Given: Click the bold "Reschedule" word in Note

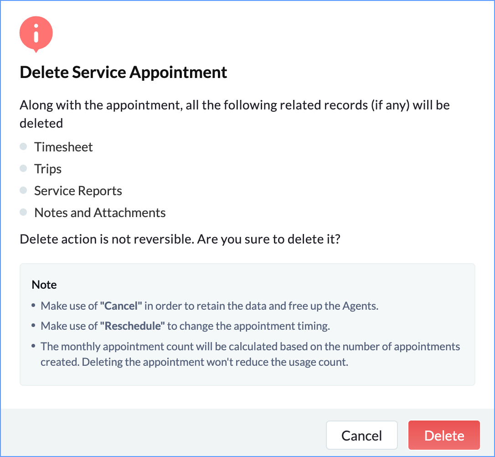Looking at the screenshot, I should [x=133, y=327].
